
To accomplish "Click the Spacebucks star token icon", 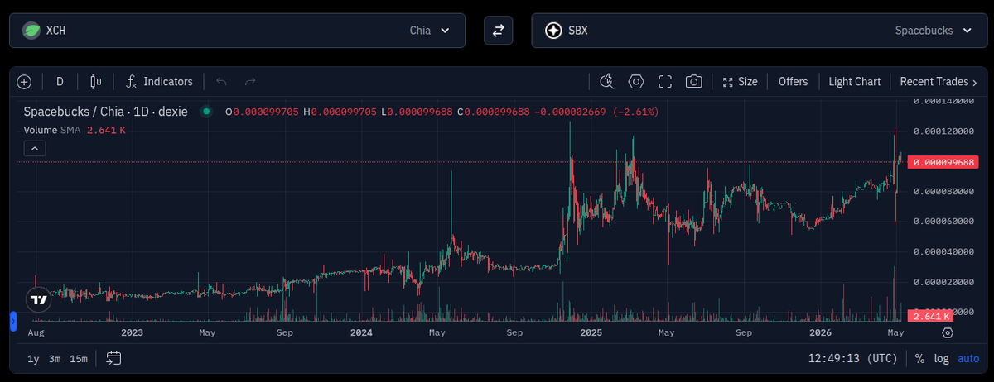I will (x=553, y=31).
